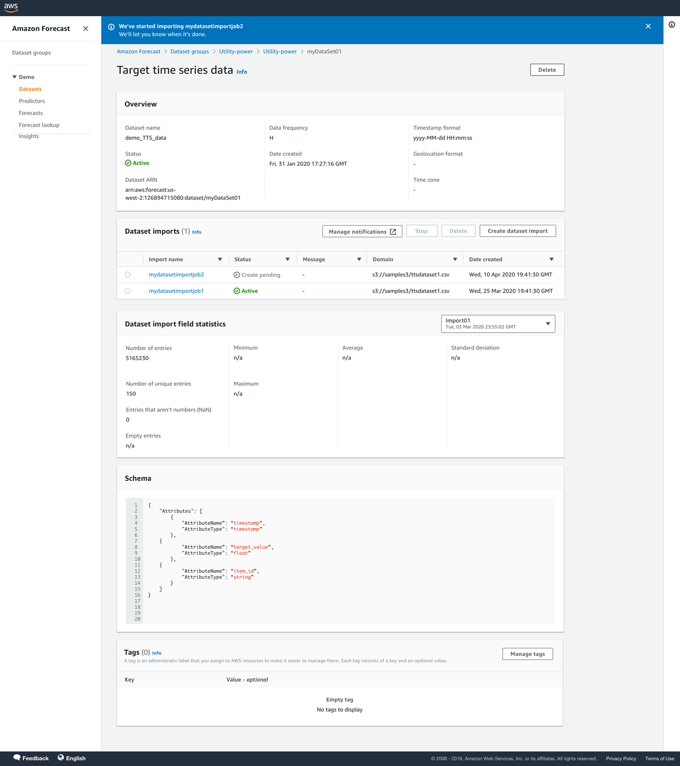Collapse the Demo section in sidebar
This screenshot has width=680, height=766.
click(x=15, y=77)
